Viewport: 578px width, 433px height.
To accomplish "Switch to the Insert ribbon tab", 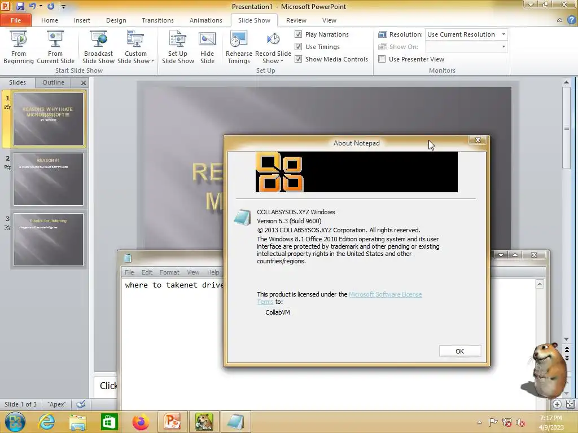I will [82, 20].
